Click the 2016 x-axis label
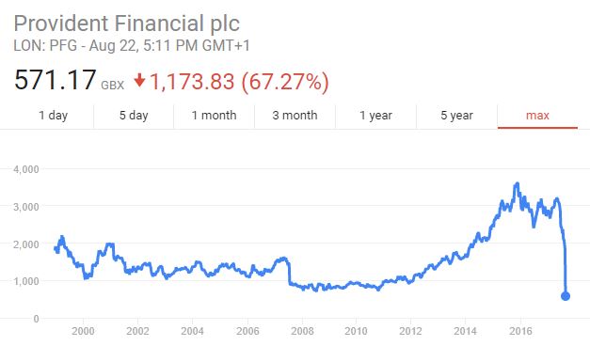The image size is (590, 346). coord(520,331)
